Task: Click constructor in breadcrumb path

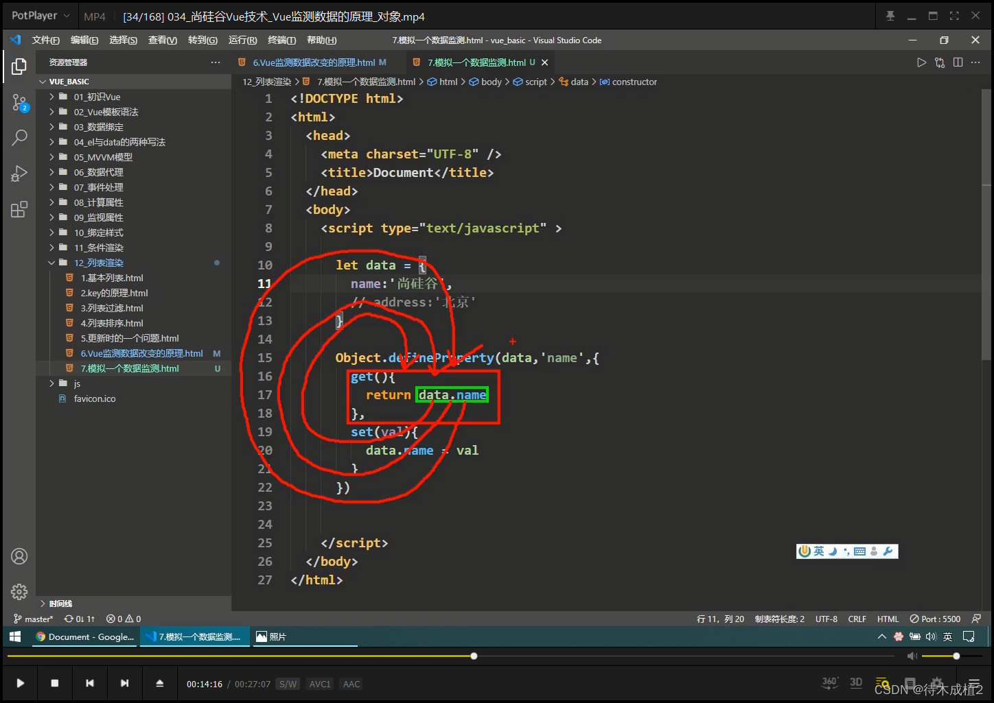Action: tap(634, 82)
